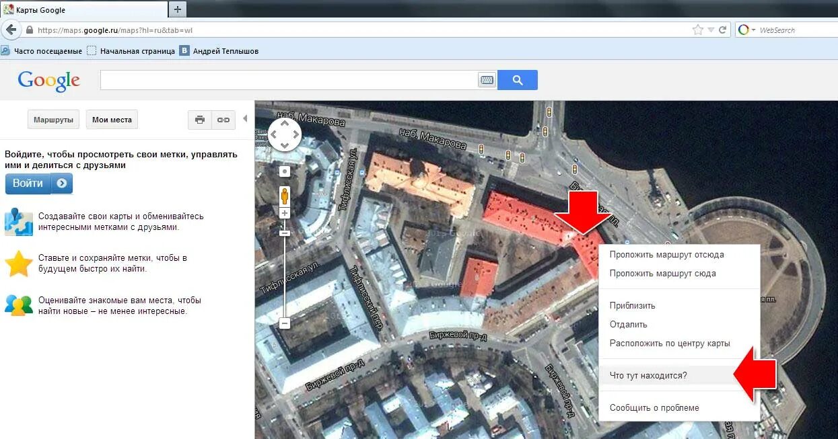Click the Мои места button
This screenshot has width=838, height=439.
click(112, 120)
